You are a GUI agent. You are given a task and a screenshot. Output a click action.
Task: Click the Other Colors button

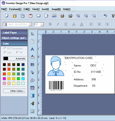pyautogui.click(x=15, y=91)
